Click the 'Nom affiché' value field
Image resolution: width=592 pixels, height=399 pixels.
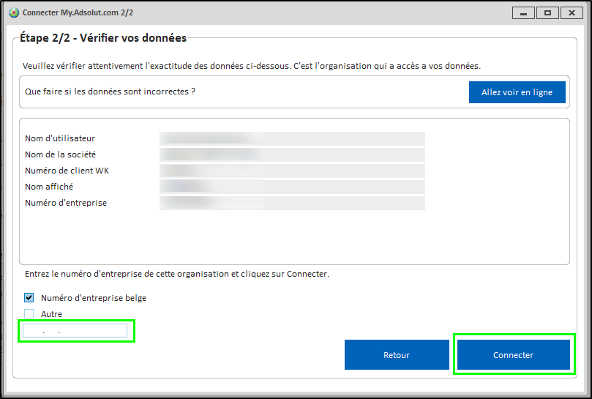[x=292, y=187]
